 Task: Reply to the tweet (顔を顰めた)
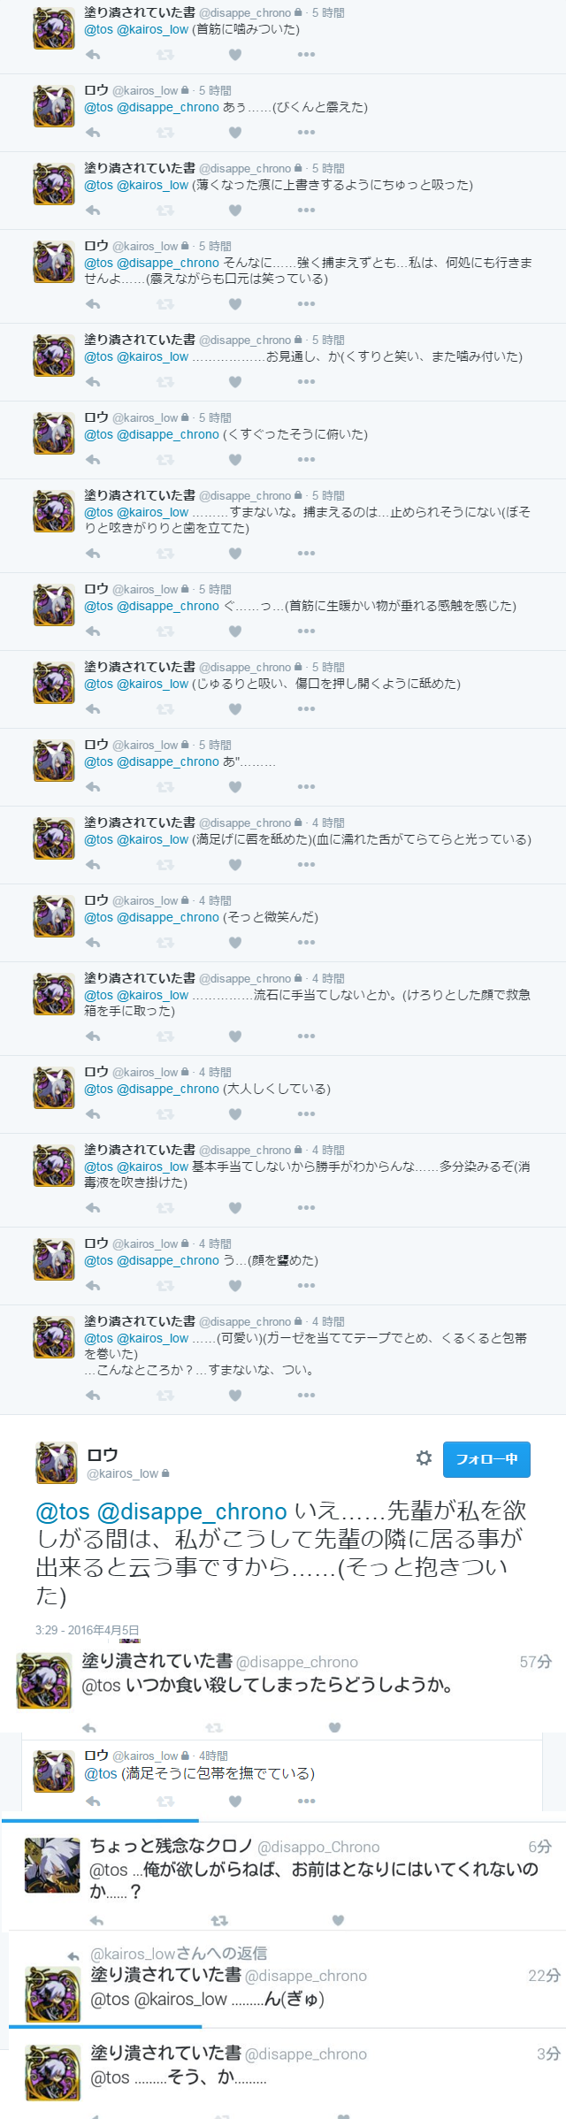93,1286
